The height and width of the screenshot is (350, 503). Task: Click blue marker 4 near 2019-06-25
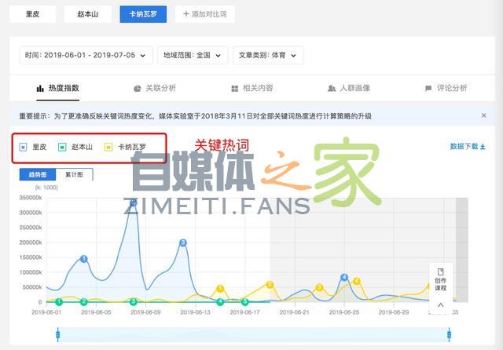[x=344, y=277]
